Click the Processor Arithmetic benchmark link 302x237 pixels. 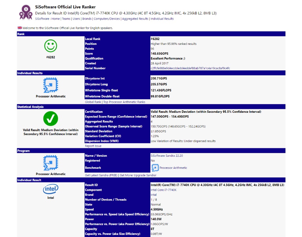173,168
